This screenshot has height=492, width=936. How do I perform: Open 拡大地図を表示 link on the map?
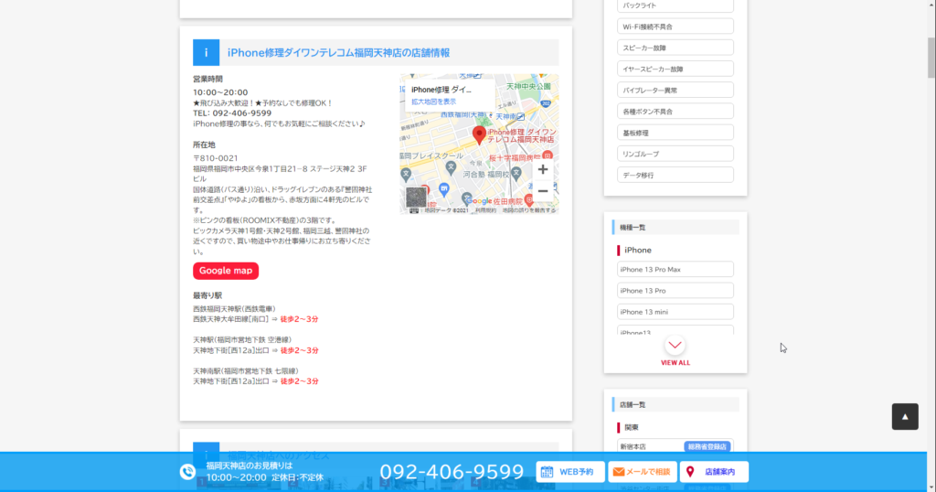tap(433, 102)
